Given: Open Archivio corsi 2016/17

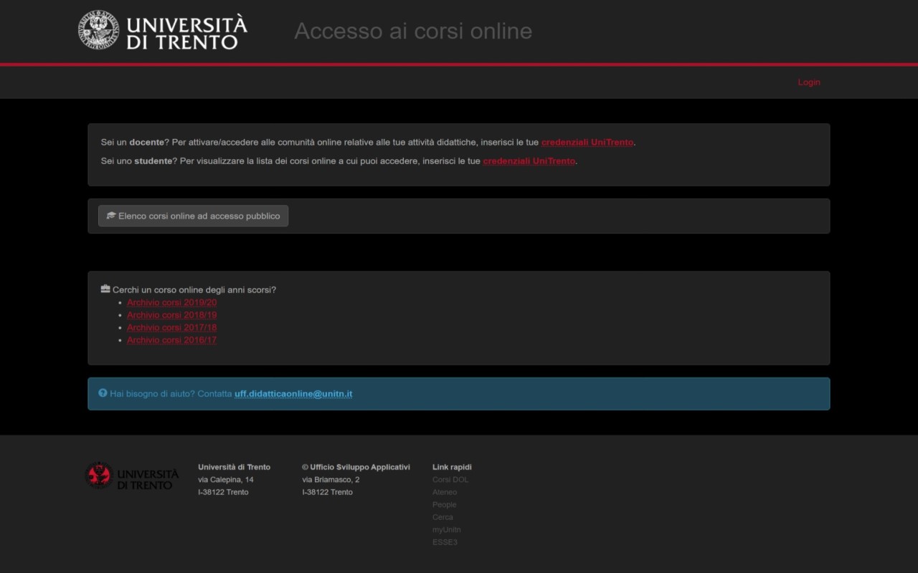Looking at the screenshot, I should click(x=172, y=340).
